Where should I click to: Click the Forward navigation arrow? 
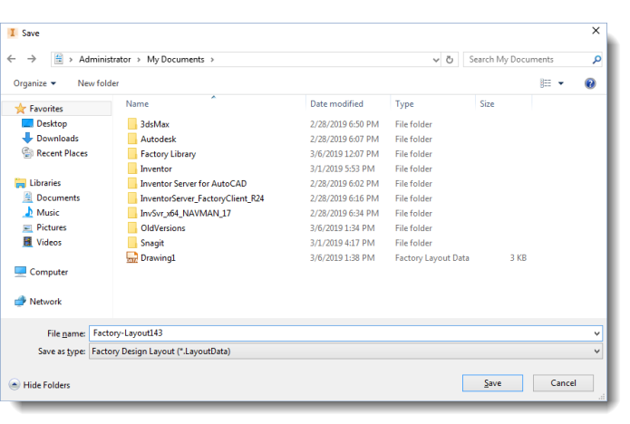(x=32, y=59)
